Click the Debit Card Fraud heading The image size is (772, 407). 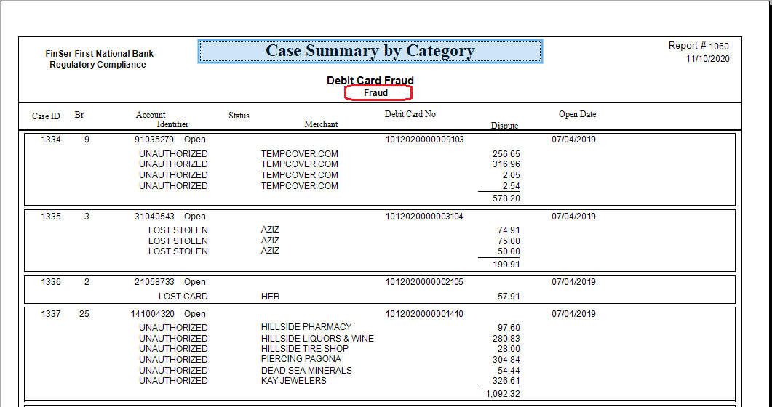tap(370, 81)
